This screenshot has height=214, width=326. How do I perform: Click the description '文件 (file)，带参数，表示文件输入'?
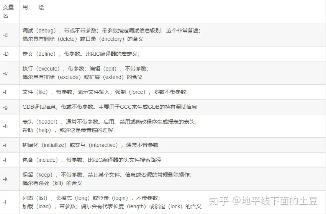tap(104, 92)
